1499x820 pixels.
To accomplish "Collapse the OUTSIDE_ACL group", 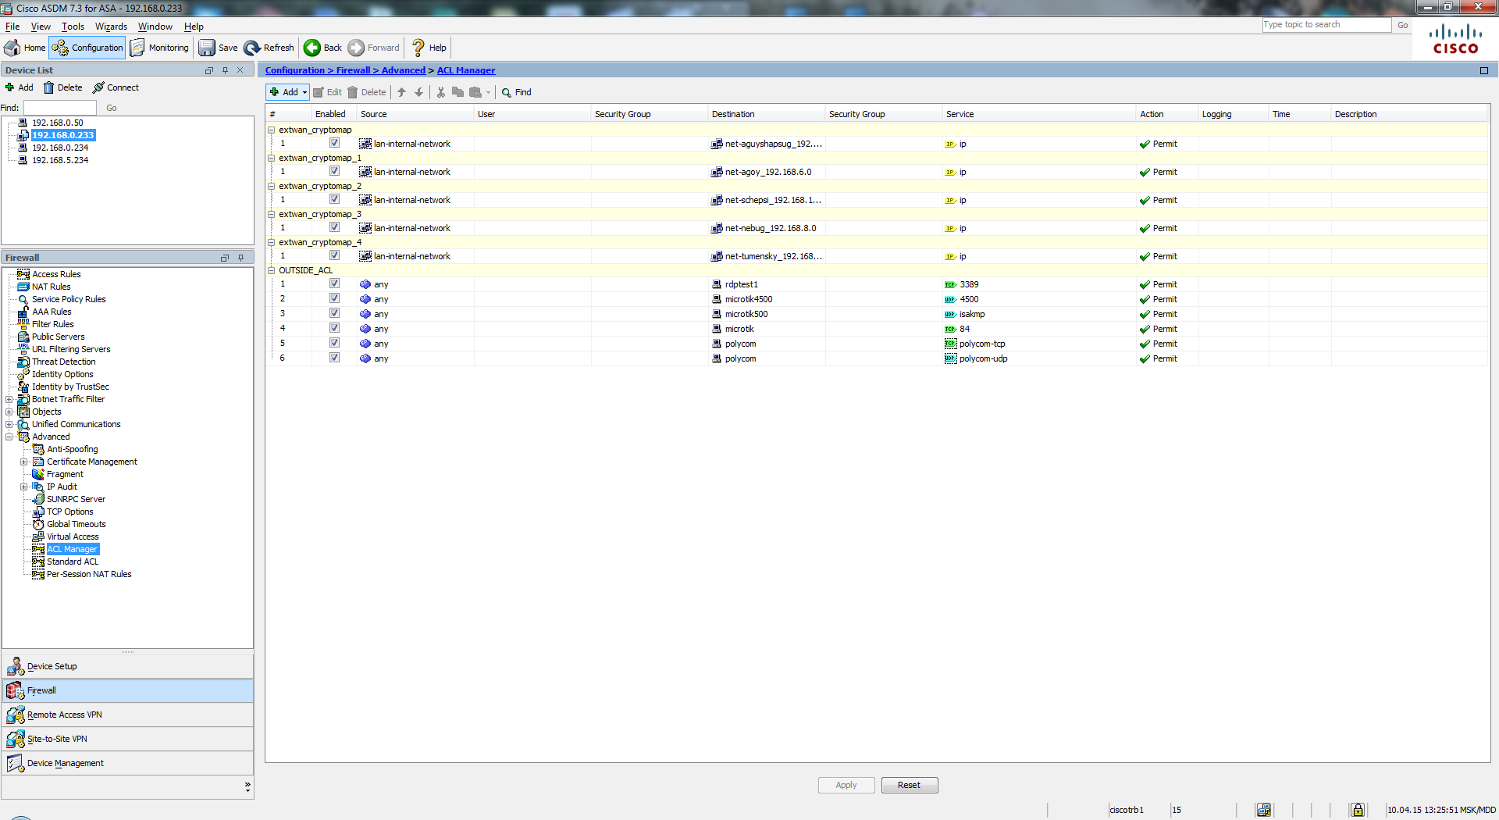I will [x=272, y=270].
